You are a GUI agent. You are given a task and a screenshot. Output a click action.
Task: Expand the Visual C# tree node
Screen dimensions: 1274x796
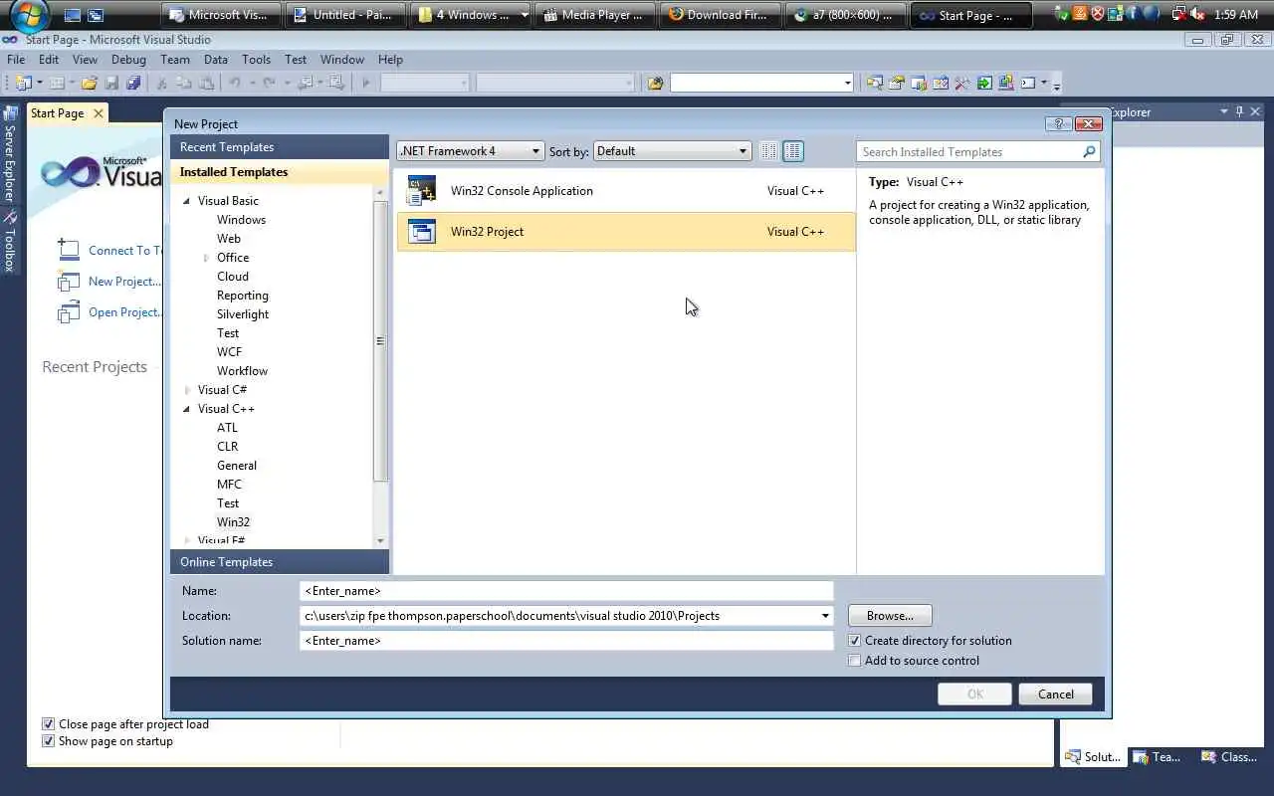tap(186, 390)
